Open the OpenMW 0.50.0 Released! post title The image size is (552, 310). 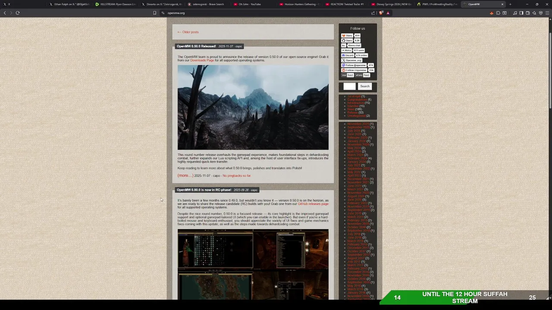point(196,46)
